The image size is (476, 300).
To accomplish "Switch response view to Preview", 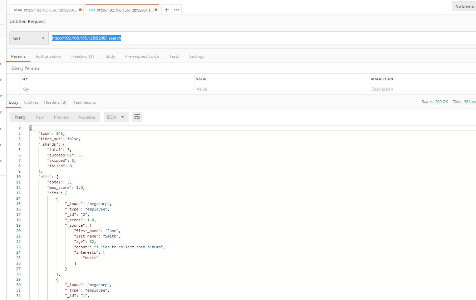I will coord(61,117).
